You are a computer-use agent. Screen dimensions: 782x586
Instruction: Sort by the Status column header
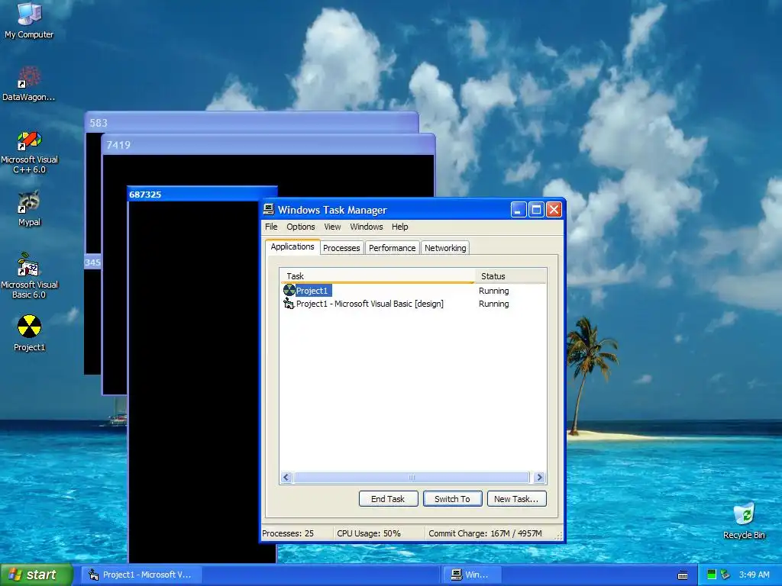tap(510, 276)
